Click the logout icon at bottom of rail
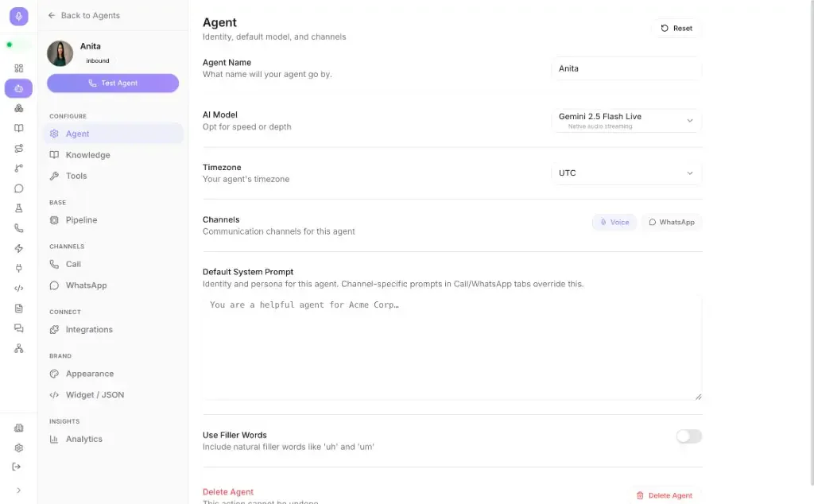Screen dimensions: 814x504 (x=17, y=467)
